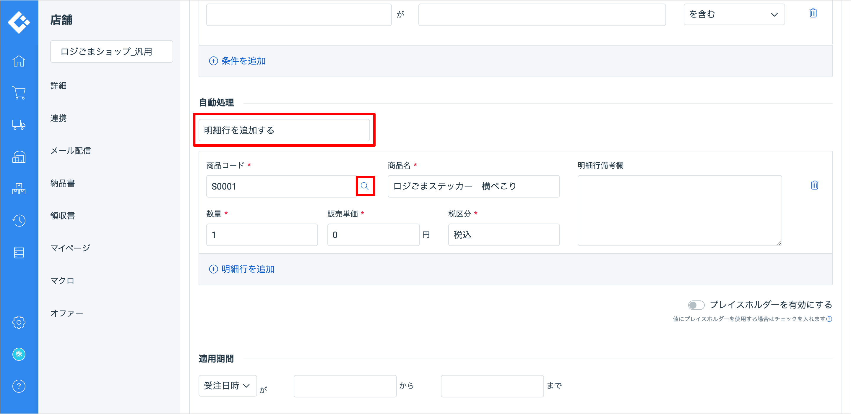The image size is (851, 414).
Task: Open メール配信 menu item
Action: 70,151
